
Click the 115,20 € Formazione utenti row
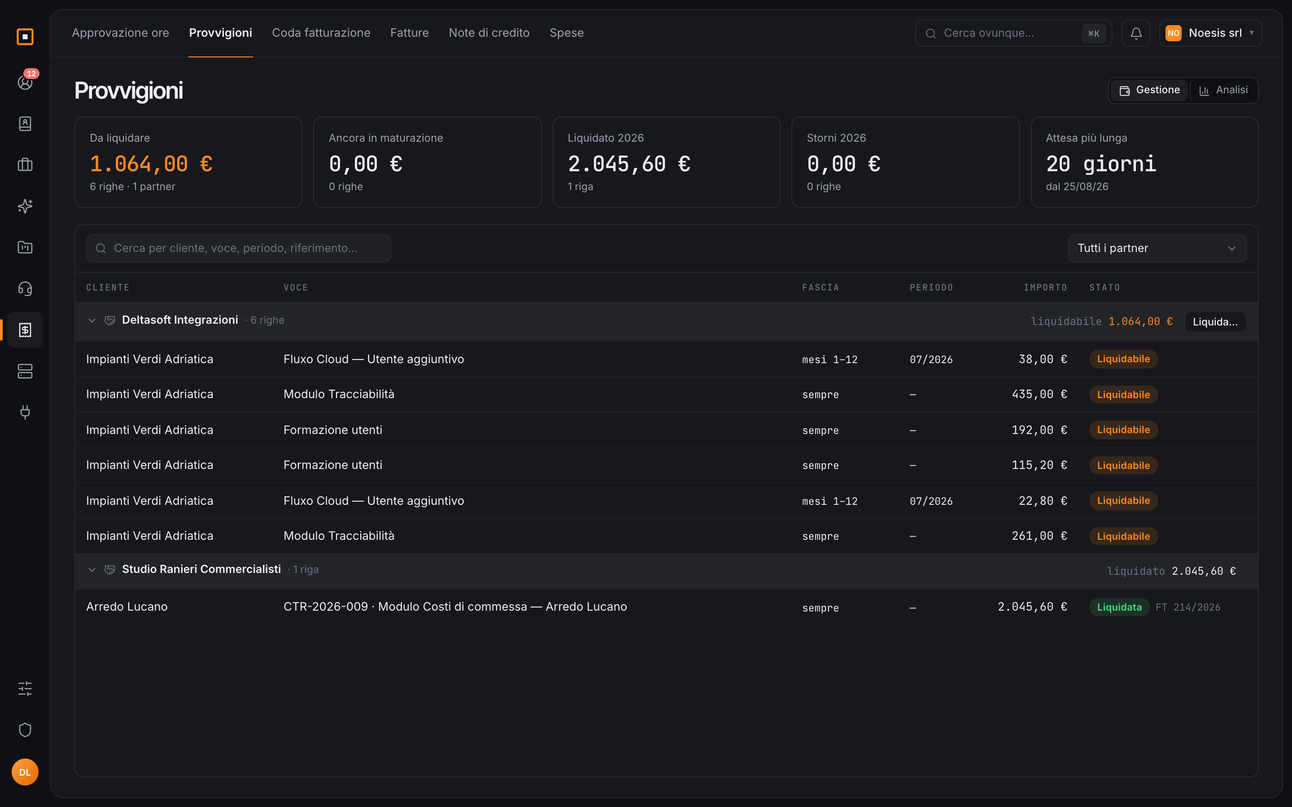pos(666,465)
